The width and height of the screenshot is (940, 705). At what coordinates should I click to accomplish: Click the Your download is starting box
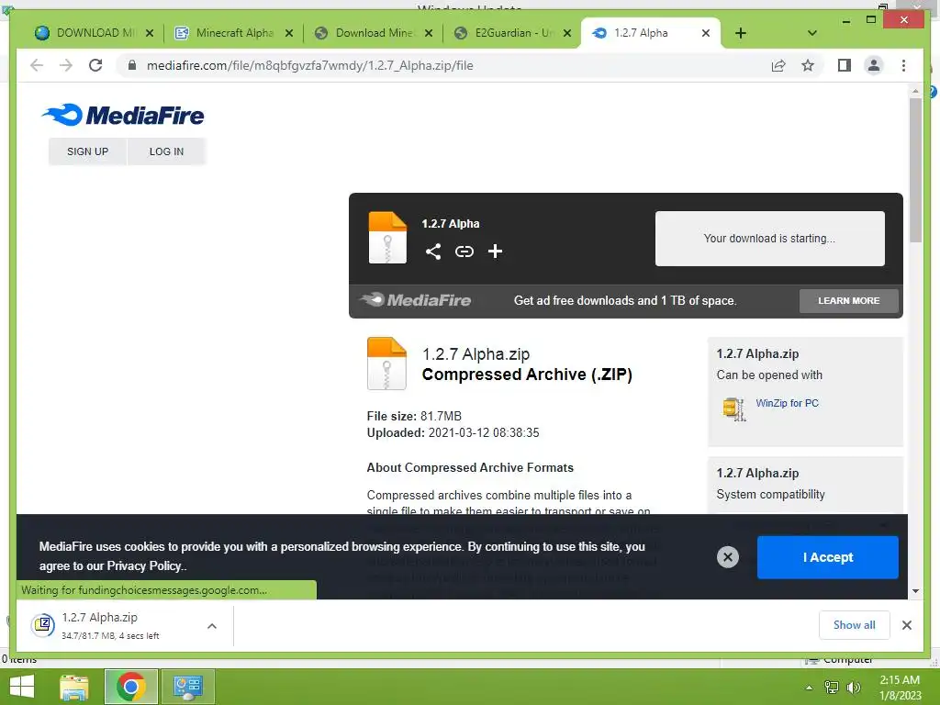pyautogui.click(x=770, y=239)
